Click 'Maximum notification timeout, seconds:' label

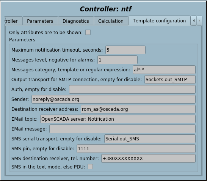(57, 50)
